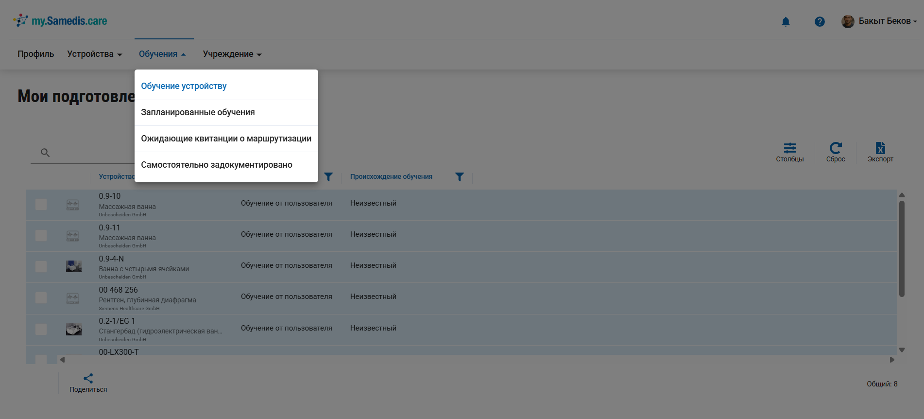Screen dimensions: 924x419
Task: Open the notifications bell
Action: click(786, 22)
